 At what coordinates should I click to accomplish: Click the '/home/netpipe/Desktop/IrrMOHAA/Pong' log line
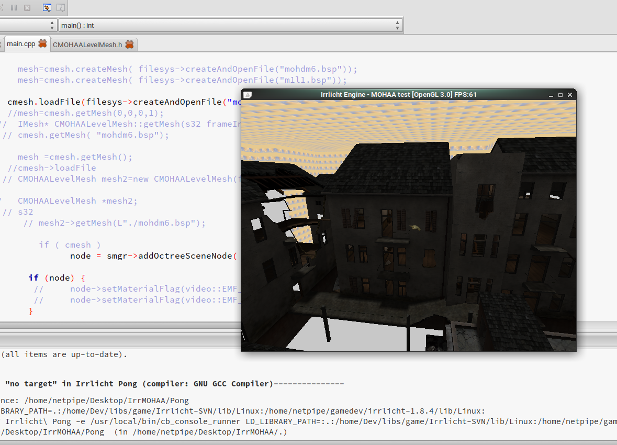(94, 401)
